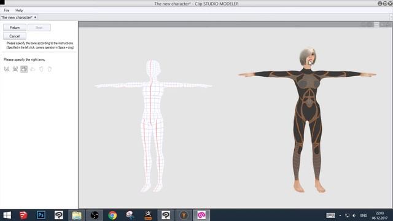
Task: Open File Explorer from the taskbar
Action: tap(77, 215)
